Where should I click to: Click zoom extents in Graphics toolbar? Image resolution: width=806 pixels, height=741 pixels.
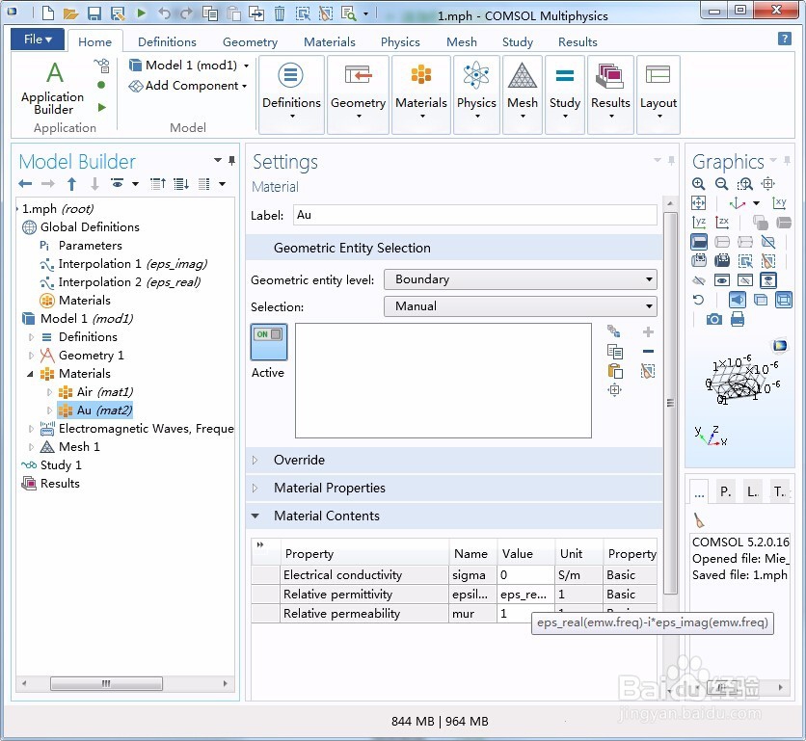pyautogui.click(x=698, y=203)
